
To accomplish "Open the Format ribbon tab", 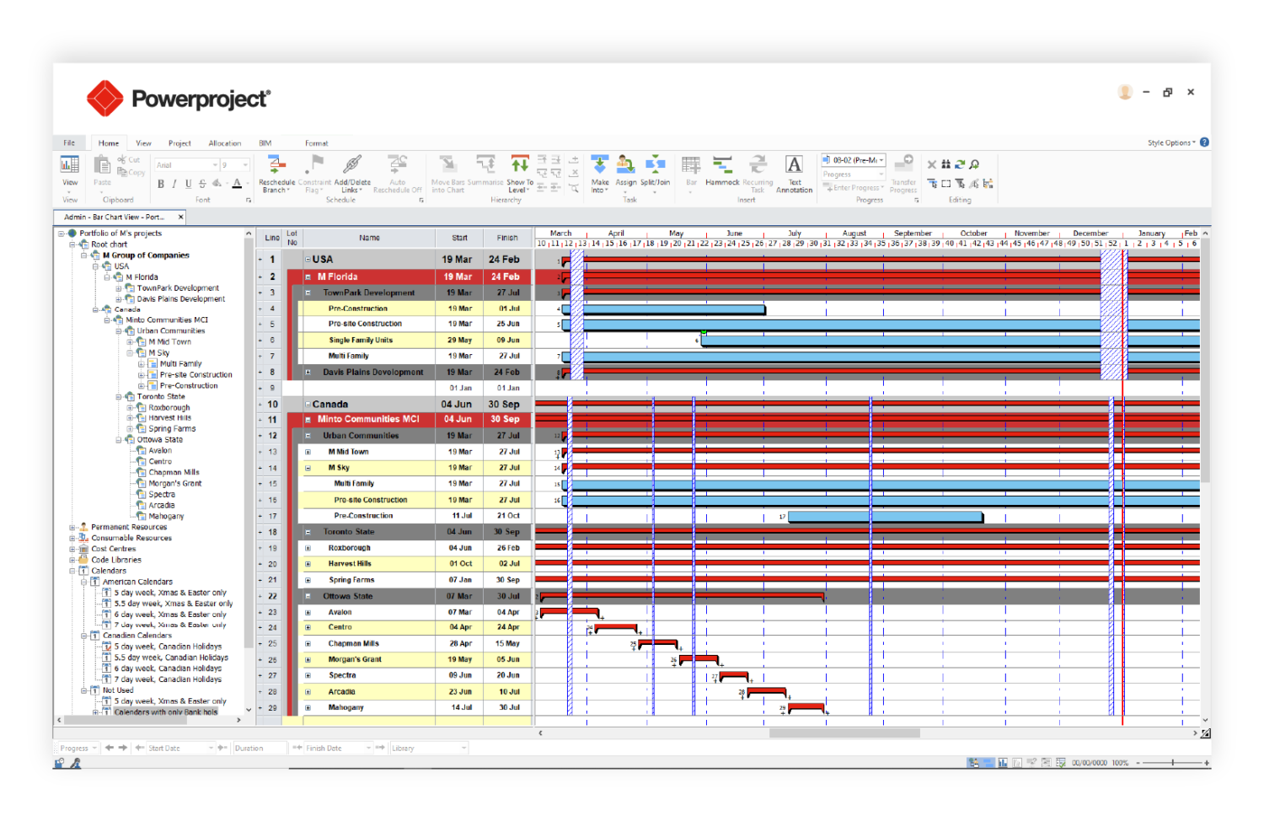I will (x=317, y=142).
